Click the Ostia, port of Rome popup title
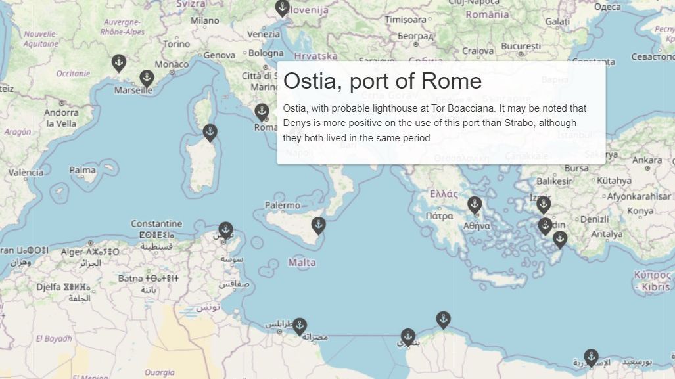Screen dimensions: 675x379 click(383, 81)
